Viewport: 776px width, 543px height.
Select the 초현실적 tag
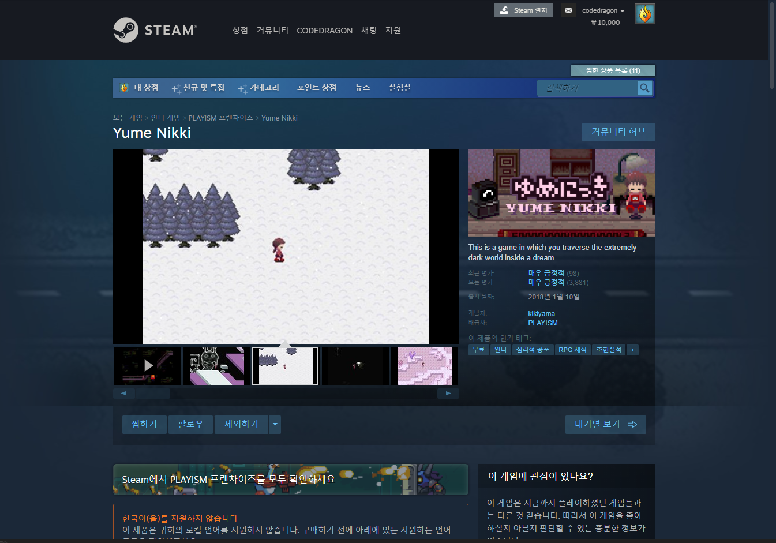[x=609, y=350]
